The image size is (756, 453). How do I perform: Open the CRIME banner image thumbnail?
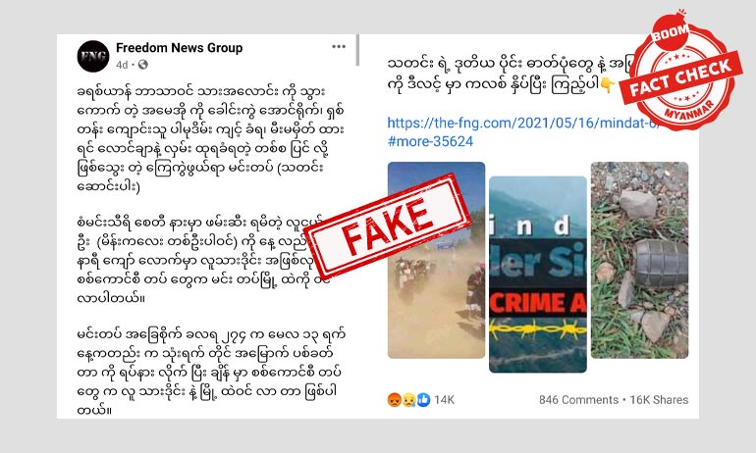[x=538, y=275]
